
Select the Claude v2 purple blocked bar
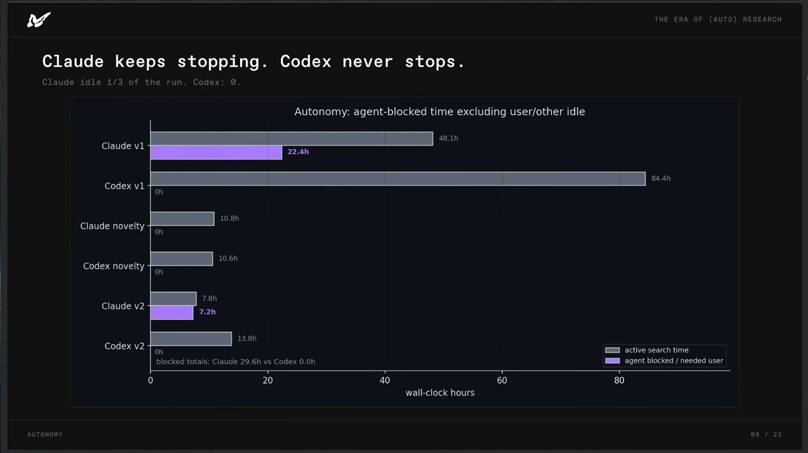pos(172,313)
